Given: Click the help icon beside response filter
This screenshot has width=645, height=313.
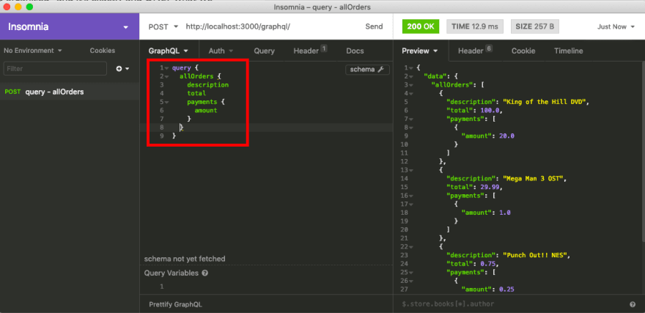Looking at the screenshot, I should coord(632,303).
